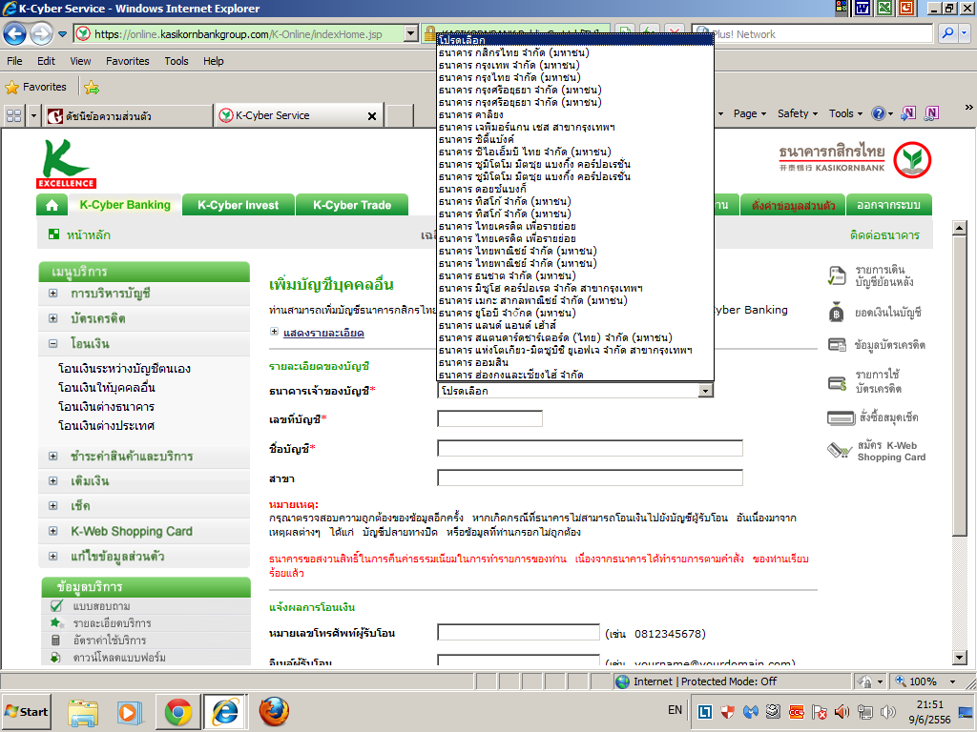Open Windows Explorer folder on taskbar
977x732 pixels.
(x=83, y=711)
